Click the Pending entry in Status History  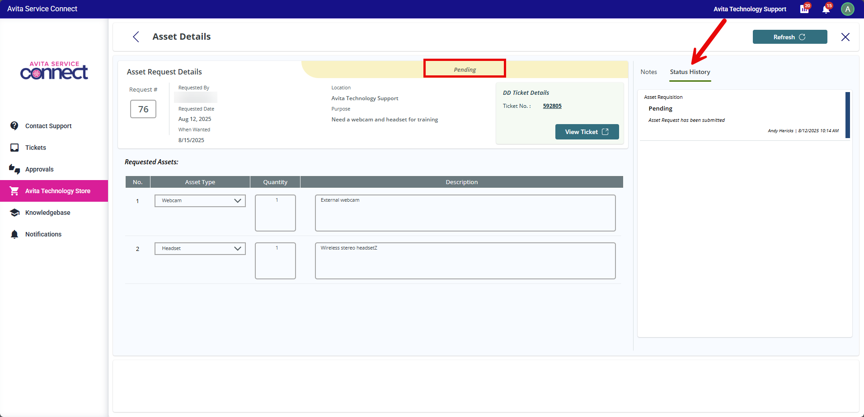(x=660, y=109)
